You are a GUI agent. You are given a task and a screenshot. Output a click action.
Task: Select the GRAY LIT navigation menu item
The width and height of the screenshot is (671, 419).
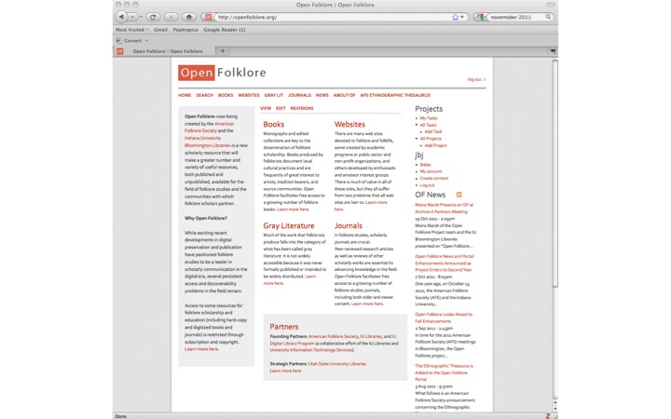(x=273, y=95)
